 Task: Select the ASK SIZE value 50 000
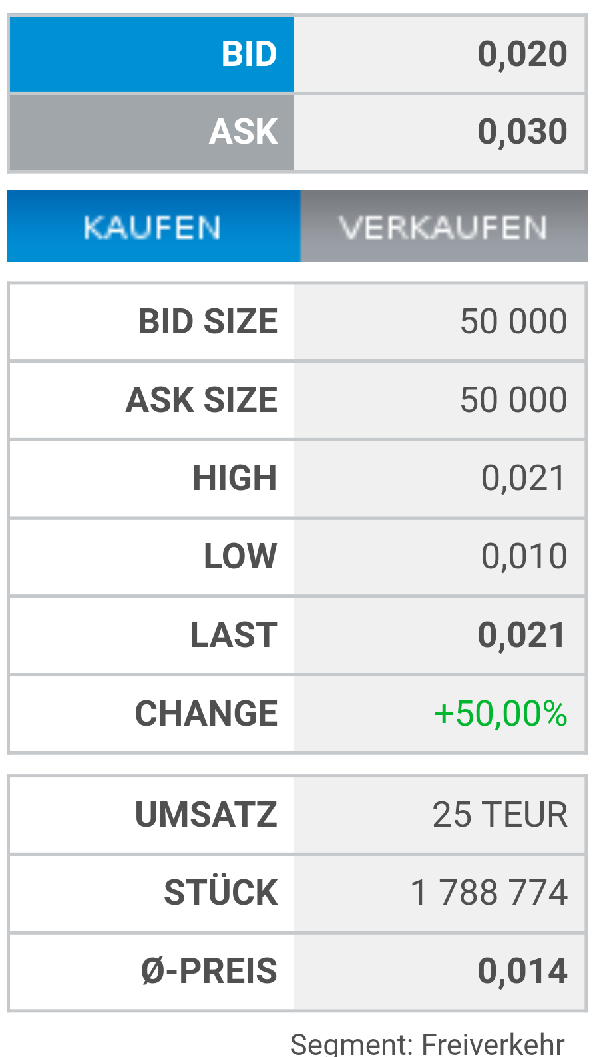pos(513,400)
